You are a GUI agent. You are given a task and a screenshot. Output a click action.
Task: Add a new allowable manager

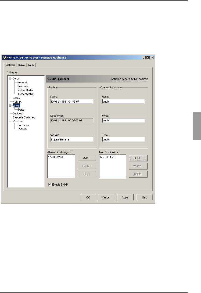87,158
